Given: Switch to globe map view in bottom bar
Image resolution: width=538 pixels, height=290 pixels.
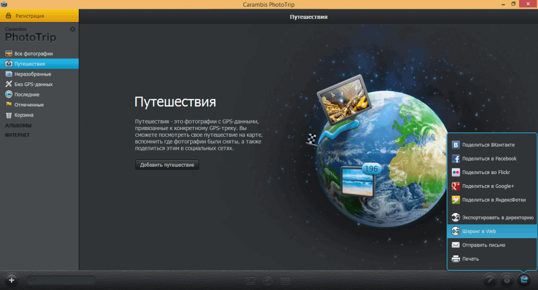Looking at the screenshot, I should tap(268, 281).
